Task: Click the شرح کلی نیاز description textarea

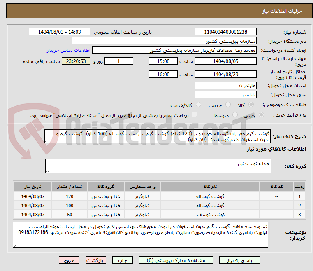Action: (x=158, y=137)
